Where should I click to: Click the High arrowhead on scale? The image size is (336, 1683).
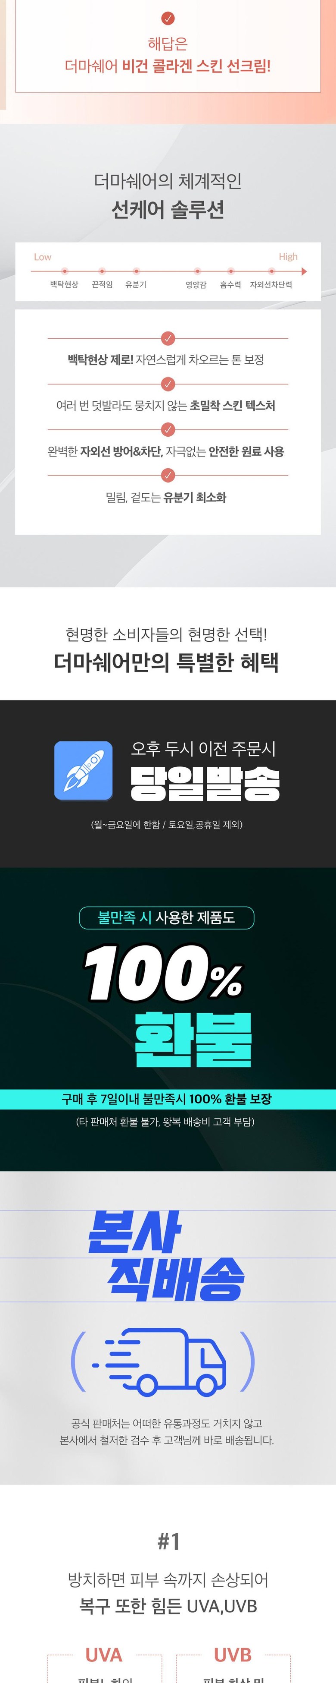(x=304, y=271)
